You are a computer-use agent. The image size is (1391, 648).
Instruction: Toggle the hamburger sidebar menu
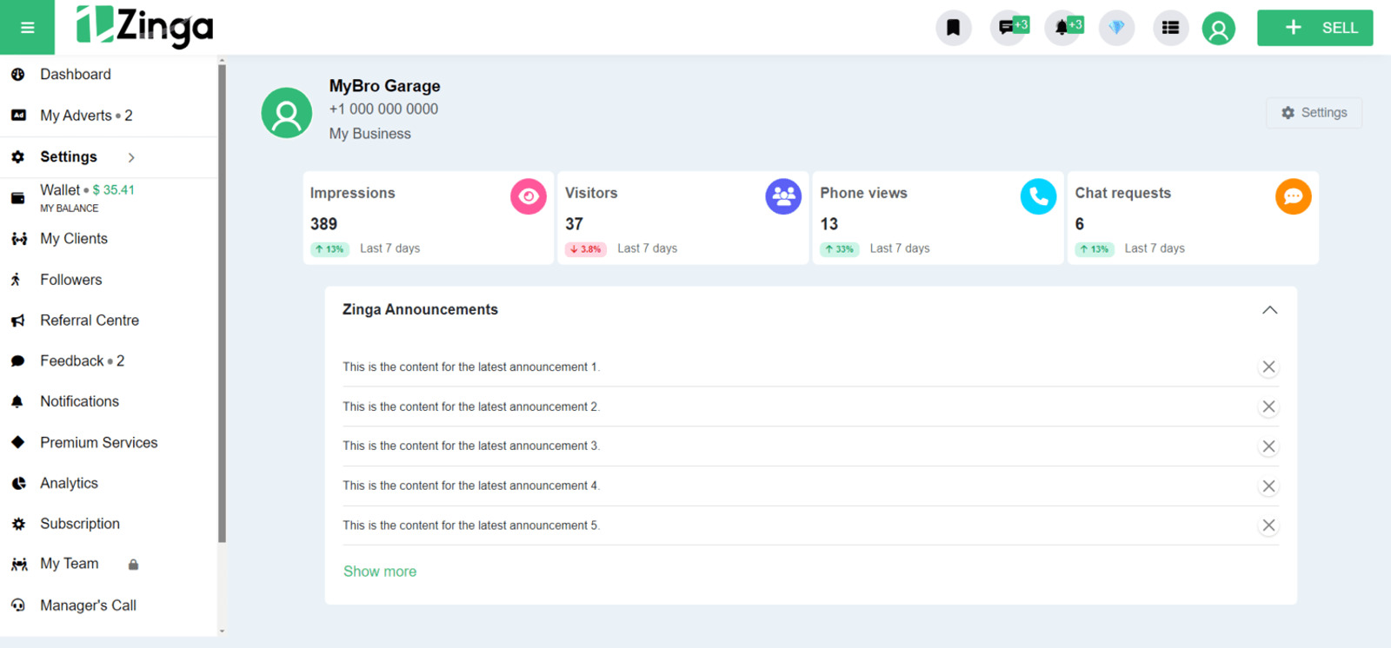click(27, 28)
